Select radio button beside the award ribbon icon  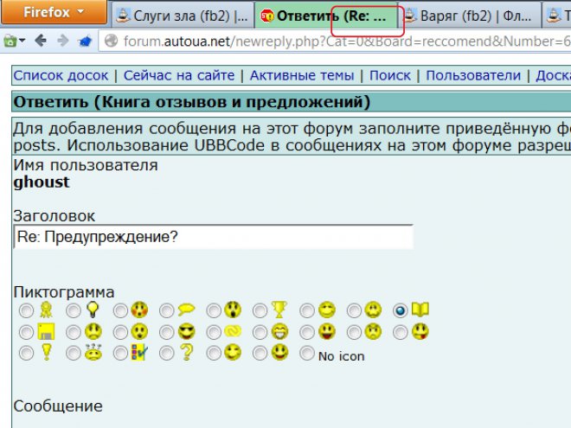(x=26, y=310)
